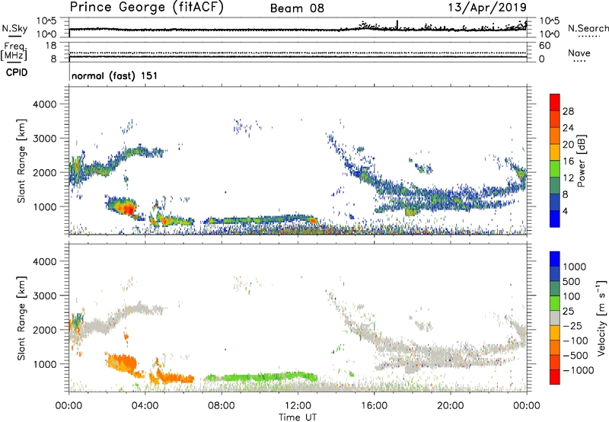609x422 pixels.
Task: Select the '20' label on Power colorbar
Action: [x=568, y=145]
